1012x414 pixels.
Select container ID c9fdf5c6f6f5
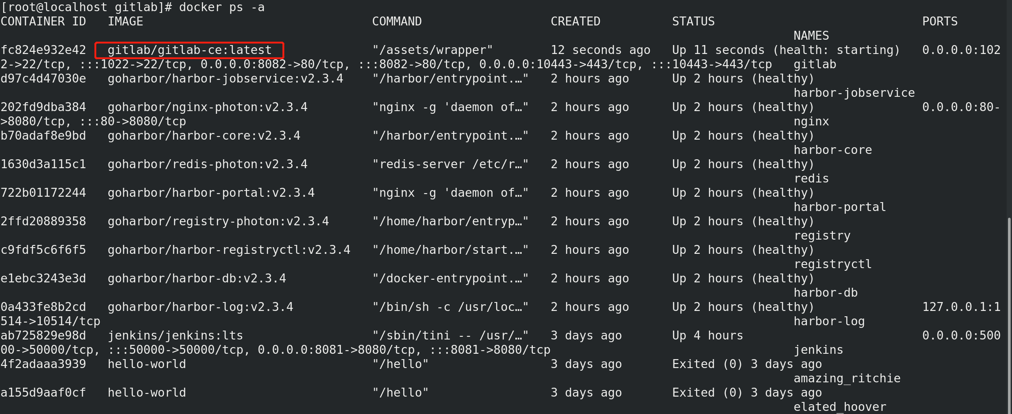coord(43,250)
